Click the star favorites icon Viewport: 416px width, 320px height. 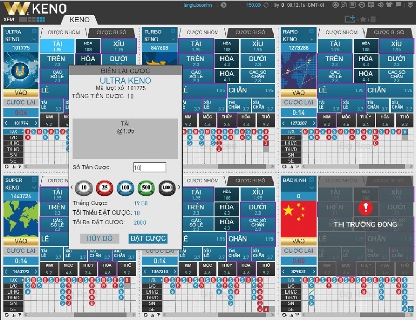tap(362, 19)
